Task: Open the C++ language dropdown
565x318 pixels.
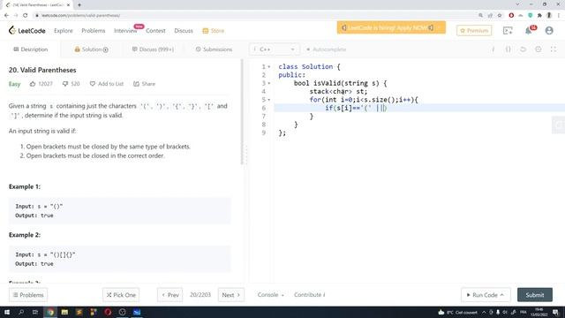Action: click(275, 49)
